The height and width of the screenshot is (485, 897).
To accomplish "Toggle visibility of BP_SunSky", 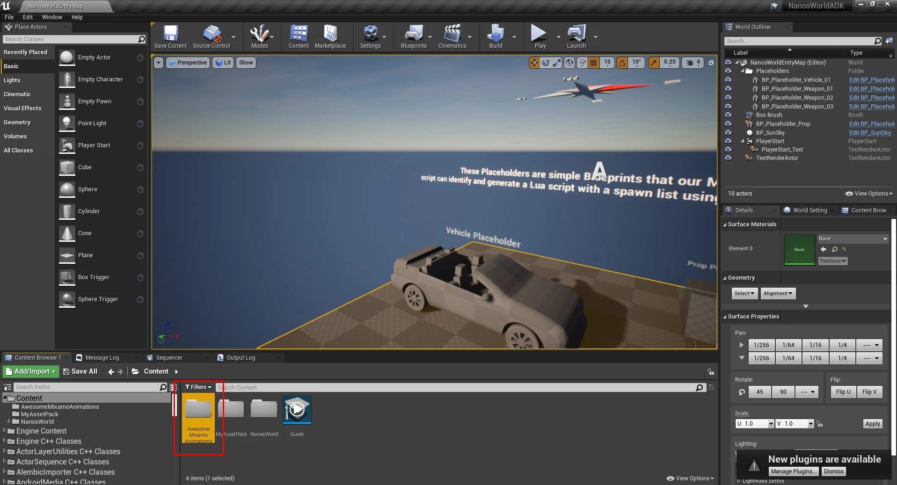I will point(728,132).
